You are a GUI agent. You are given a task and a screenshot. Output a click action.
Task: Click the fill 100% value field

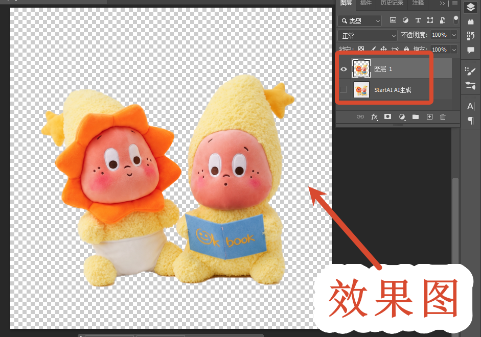(439, 50)
